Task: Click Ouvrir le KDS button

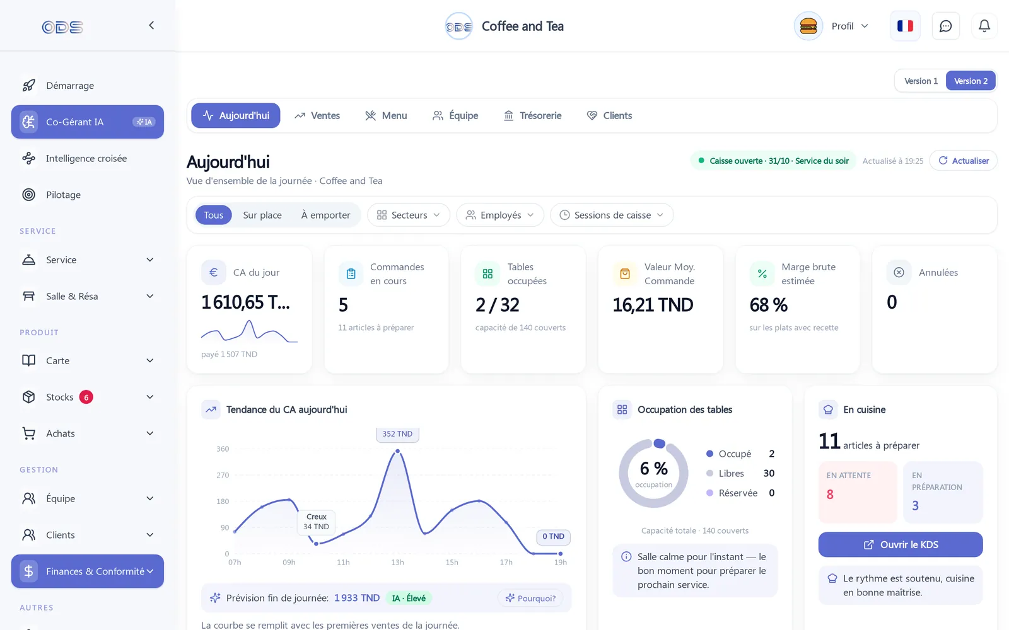Action: (x=901, y=544)
